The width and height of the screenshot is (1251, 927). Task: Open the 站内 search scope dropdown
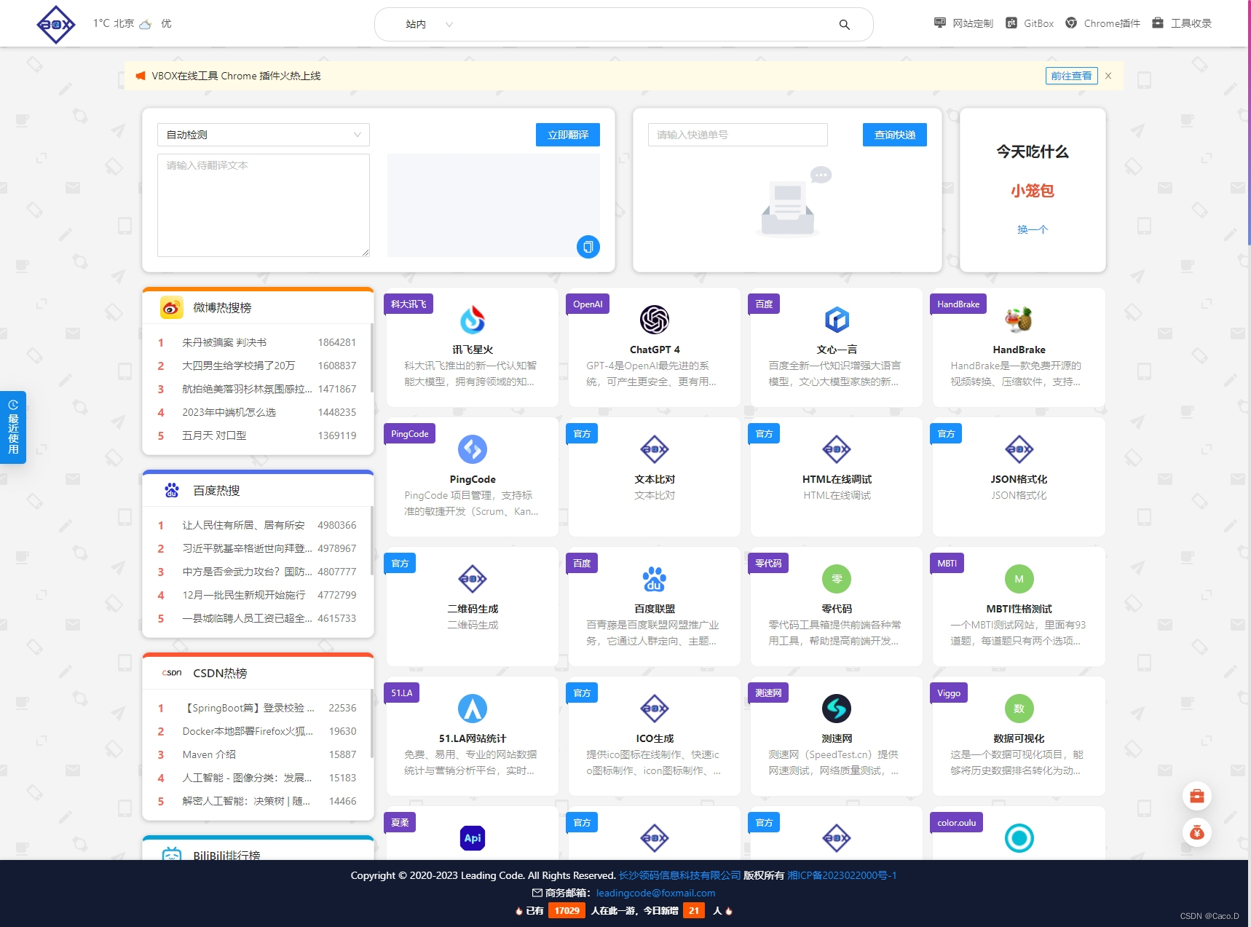[429, 25]
